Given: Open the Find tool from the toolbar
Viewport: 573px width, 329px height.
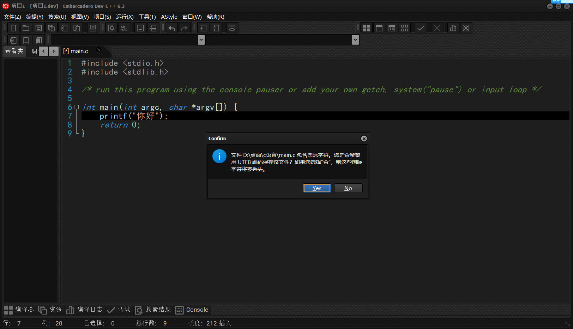Looking at the screenshot, I should tap(111, 28).
